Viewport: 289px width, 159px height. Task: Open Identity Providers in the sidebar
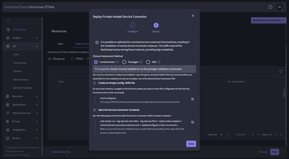[22, 88]
